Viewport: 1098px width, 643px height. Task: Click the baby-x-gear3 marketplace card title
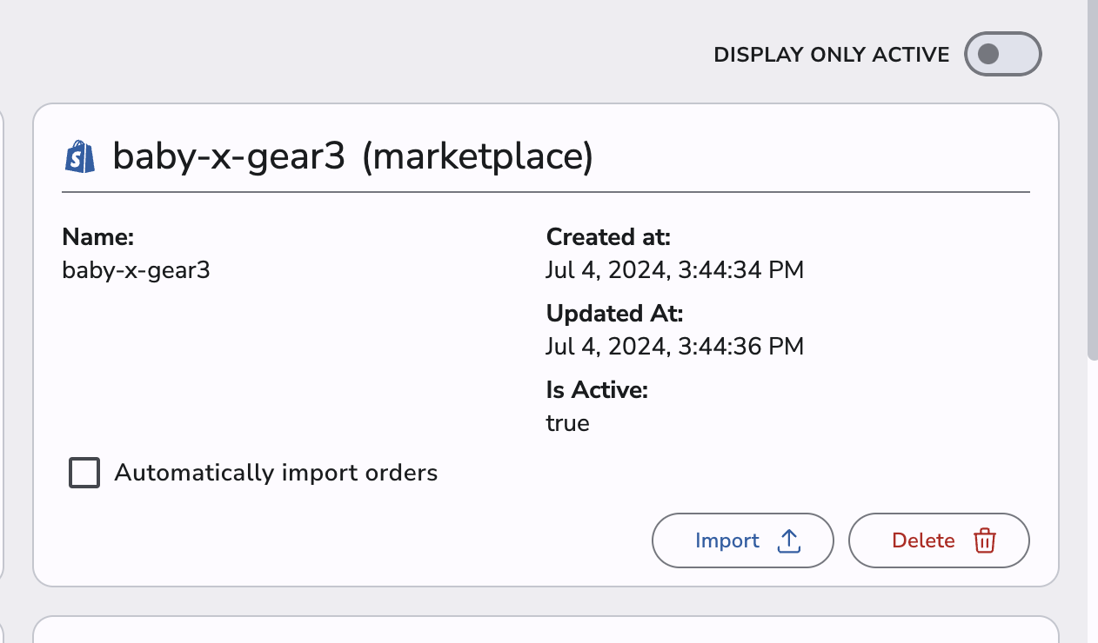point(352,156)
